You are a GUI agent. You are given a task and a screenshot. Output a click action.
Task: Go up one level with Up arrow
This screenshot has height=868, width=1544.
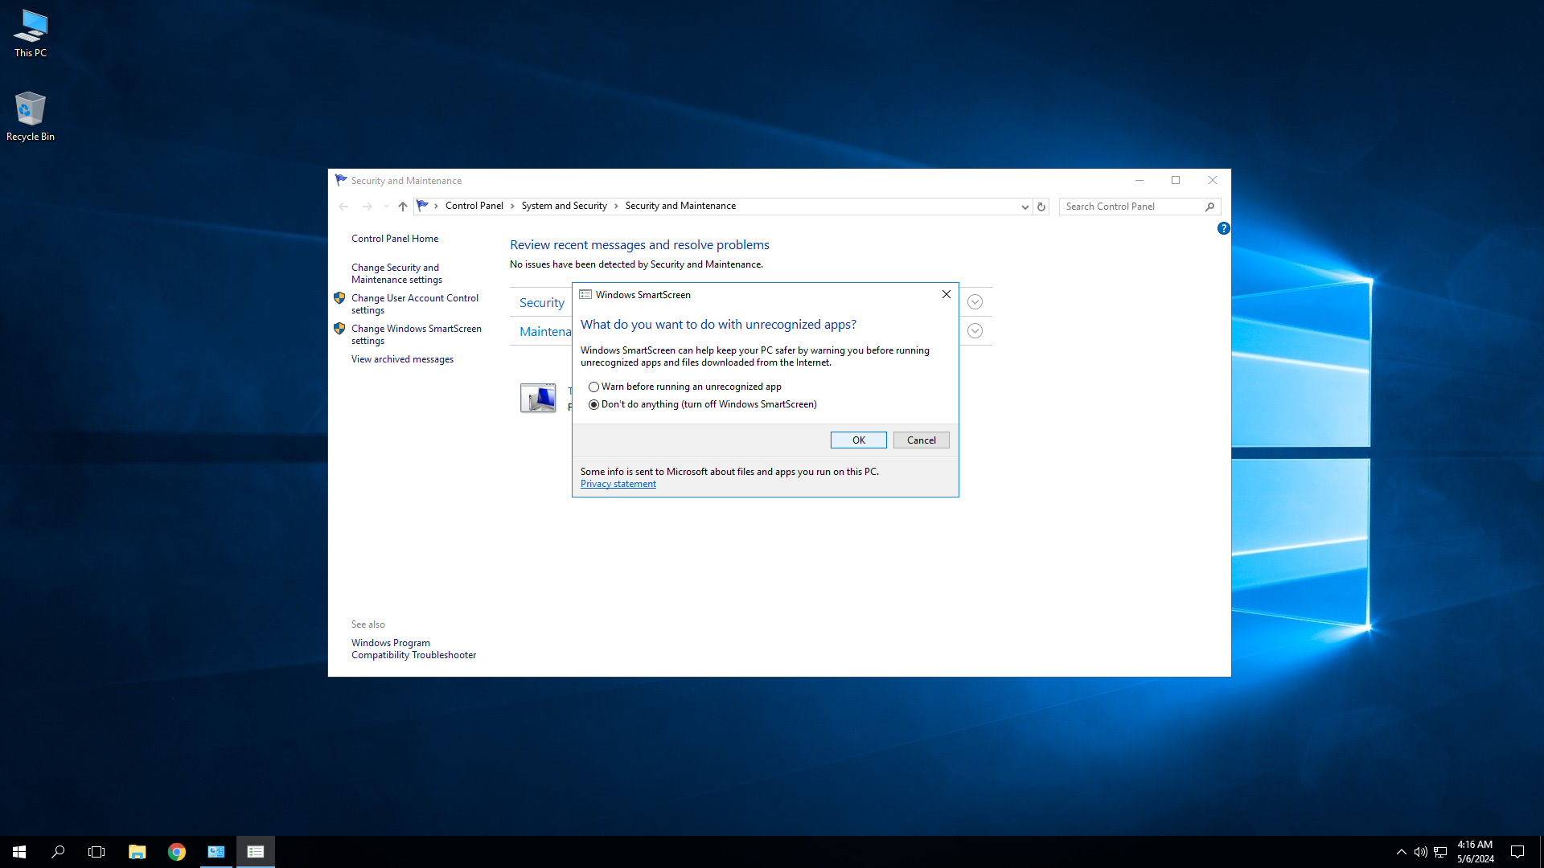click(403, 207)
